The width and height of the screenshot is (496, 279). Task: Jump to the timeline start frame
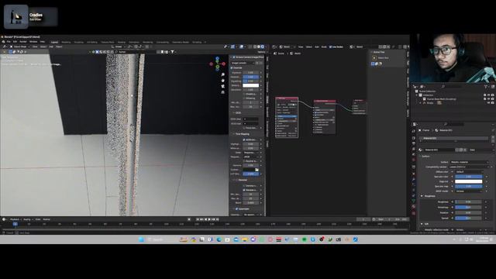[x=198, y=219]
